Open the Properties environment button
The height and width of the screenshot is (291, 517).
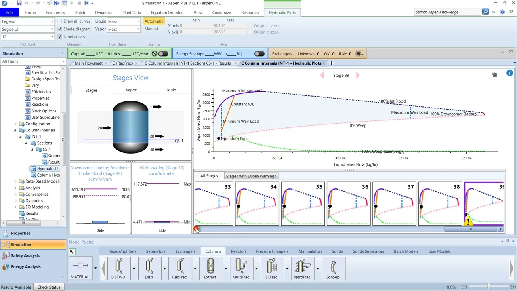33,233
